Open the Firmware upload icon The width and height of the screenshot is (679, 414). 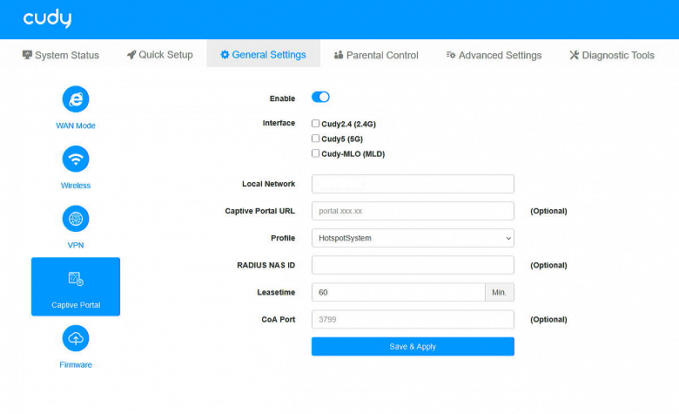pyautogui.click(x=76, y=338)
